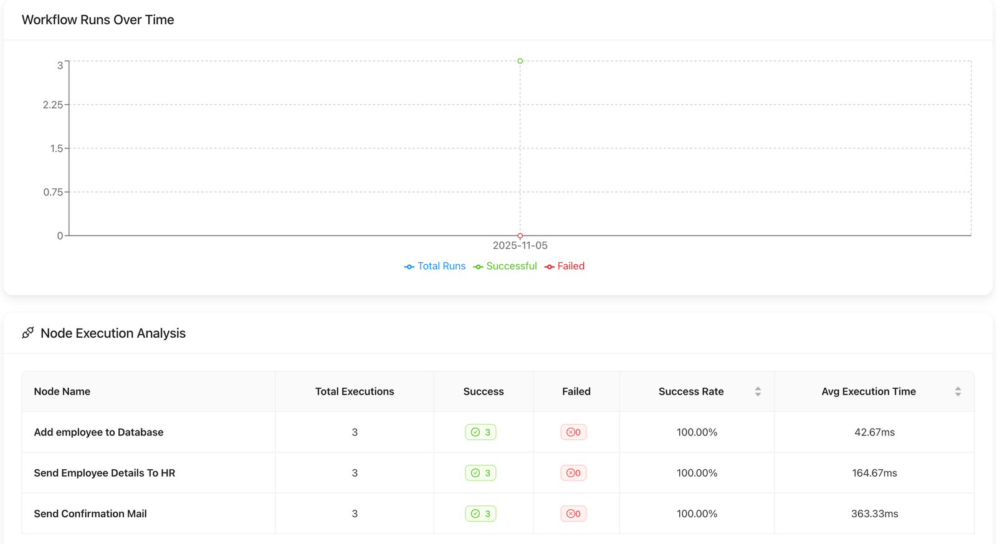997x544 pixels.
Task: Click the Success Rate column header
Action: pyautogui.click(x=690, y=391)
